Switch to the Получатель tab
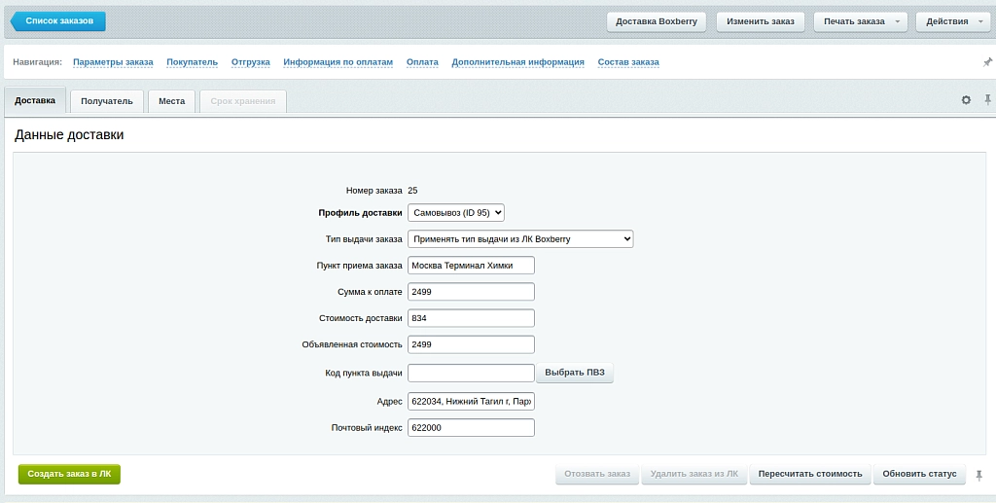The height and width of the screenshot is (503, 996). [x=107, y=101]
